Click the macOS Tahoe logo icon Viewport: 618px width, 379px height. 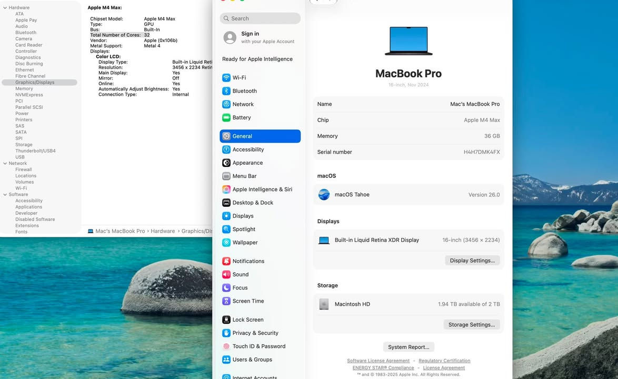coord(324,195)
